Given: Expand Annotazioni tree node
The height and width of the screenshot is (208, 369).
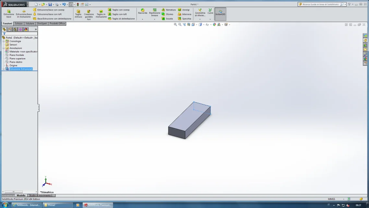Looking at the screenshot, I should (4, 48).
